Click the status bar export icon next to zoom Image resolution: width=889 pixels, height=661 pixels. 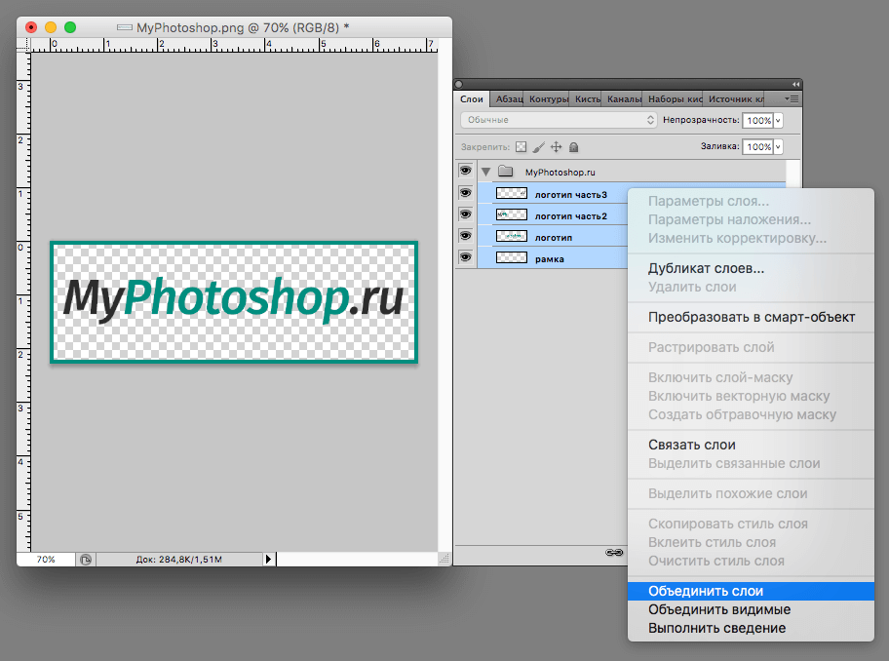tap(86, 560)
